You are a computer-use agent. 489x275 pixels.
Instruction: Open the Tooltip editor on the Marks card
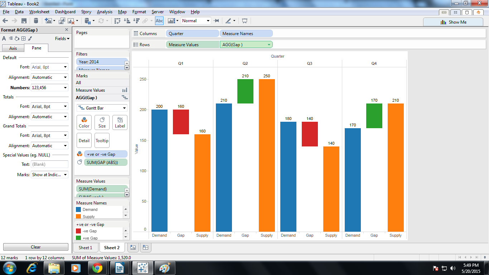pyautogui.click(x=102, y=140)
